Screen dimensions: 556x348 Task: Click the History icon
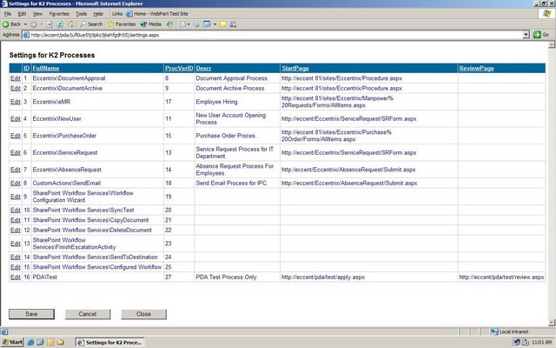[170, 24]
